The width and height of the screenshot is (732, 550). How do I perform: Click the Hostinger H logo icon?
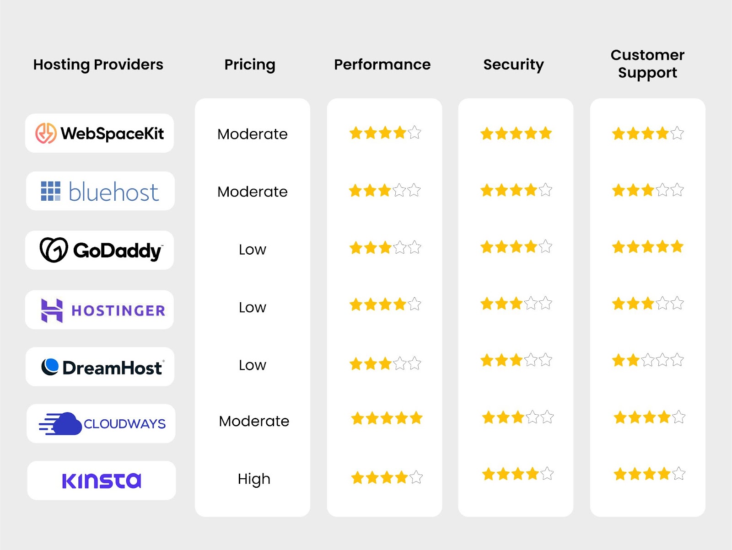click(x=52, y=310)
